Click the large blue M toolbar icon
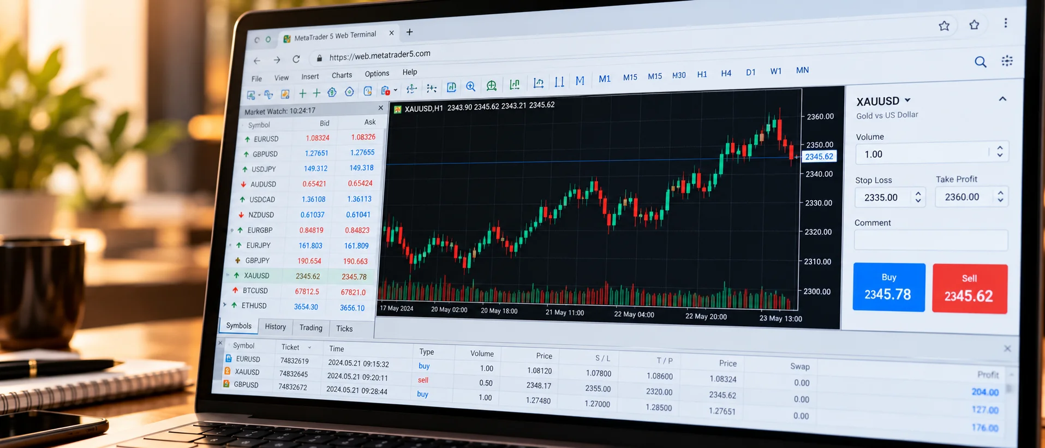This screenshot has height=448, width=1045. pyautogui.click(x=580, y=81)
